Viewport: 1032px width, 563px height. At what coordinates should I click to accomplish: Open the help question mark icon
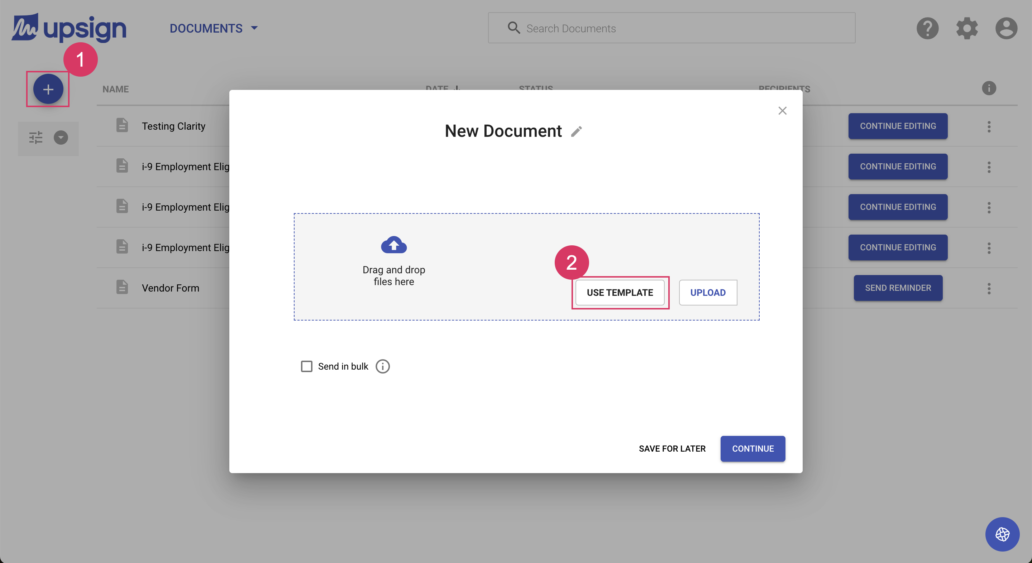927,28
